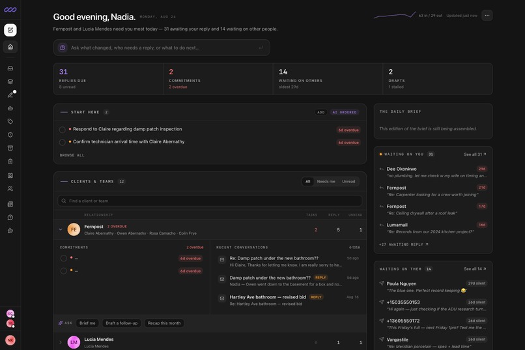Click the FE avatar for Fernpost
Image resolution: width=525 pixels, height=350 pixels.
74,230
